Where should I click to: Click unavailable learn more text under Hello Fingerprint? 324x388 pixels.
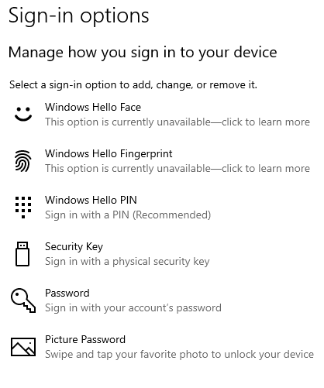pos(178,168)
